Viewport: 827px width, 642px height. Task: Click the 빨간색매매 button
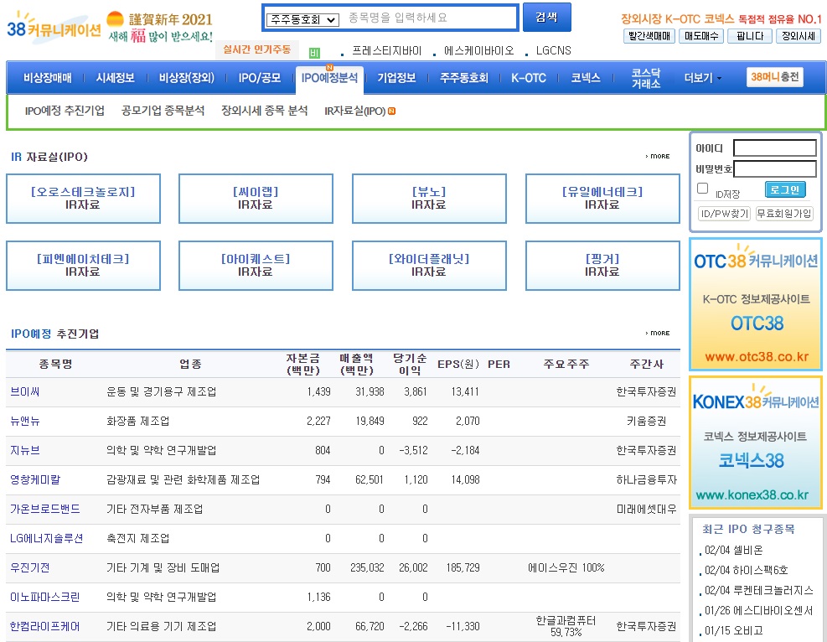(649, 36)
